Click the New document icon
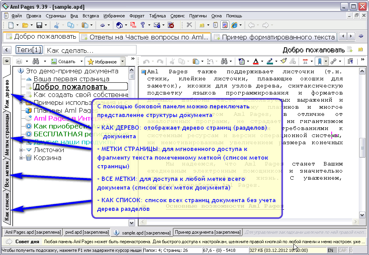This screenshot has height=255, width=369. click(11, 25)
